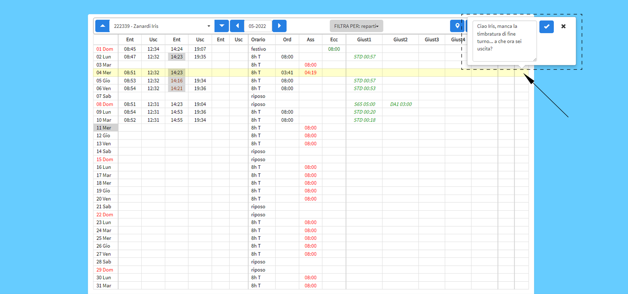Click inside the message text area
Image resolution: width=628 pixels, height=294 pixels.
click(504, 41)
